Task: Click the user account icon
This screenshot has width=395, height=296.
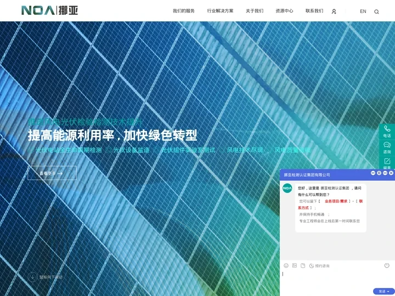Action: (334, 12)
